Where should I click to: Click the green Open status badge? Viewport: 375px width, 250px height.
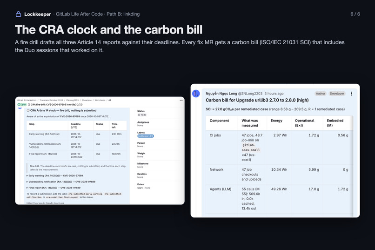pos(22,105)
